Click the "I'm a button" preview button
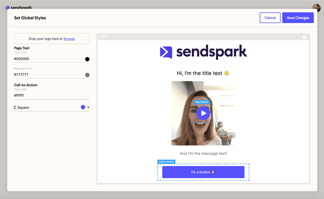The image size is (324, 199). (203, 172)
